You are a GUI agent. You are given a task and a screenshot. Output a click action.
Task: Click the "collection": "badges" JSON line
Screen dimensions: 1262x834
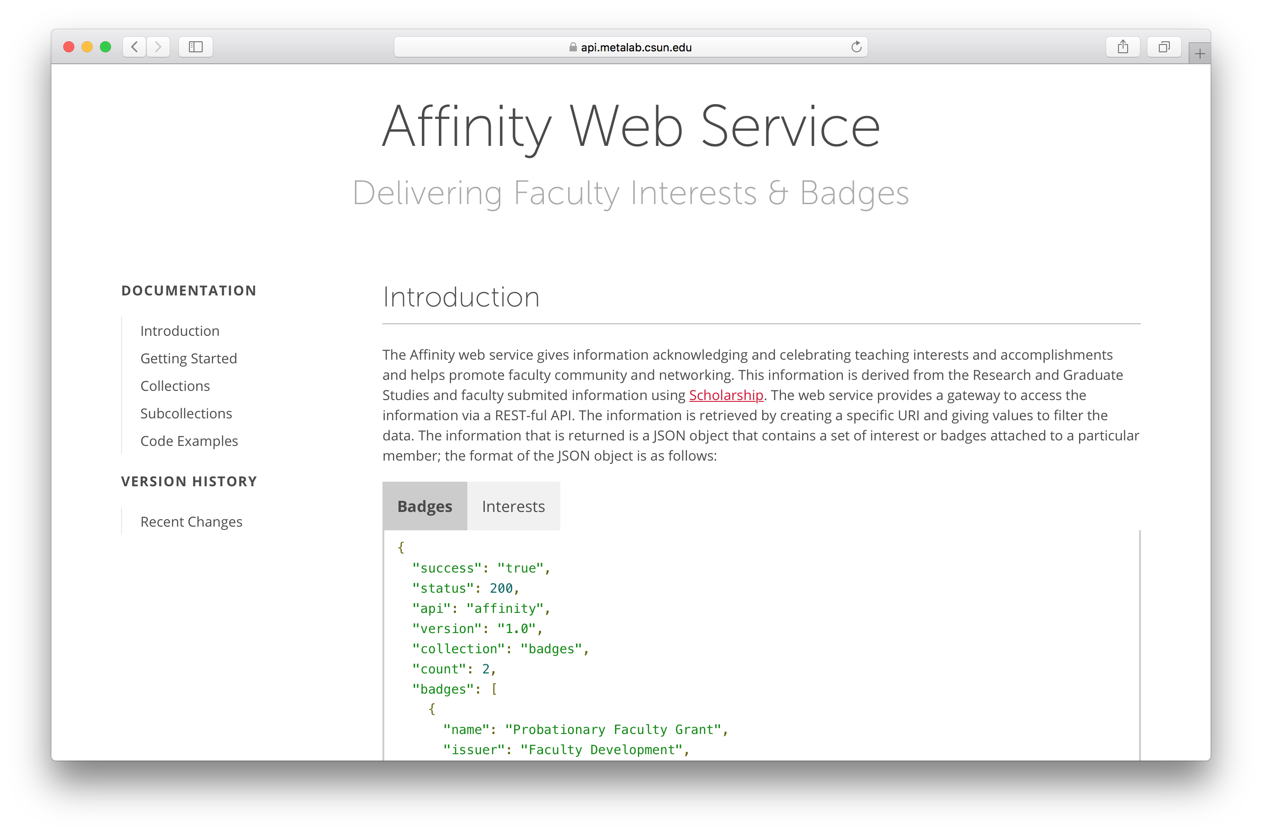click(501, 649)
